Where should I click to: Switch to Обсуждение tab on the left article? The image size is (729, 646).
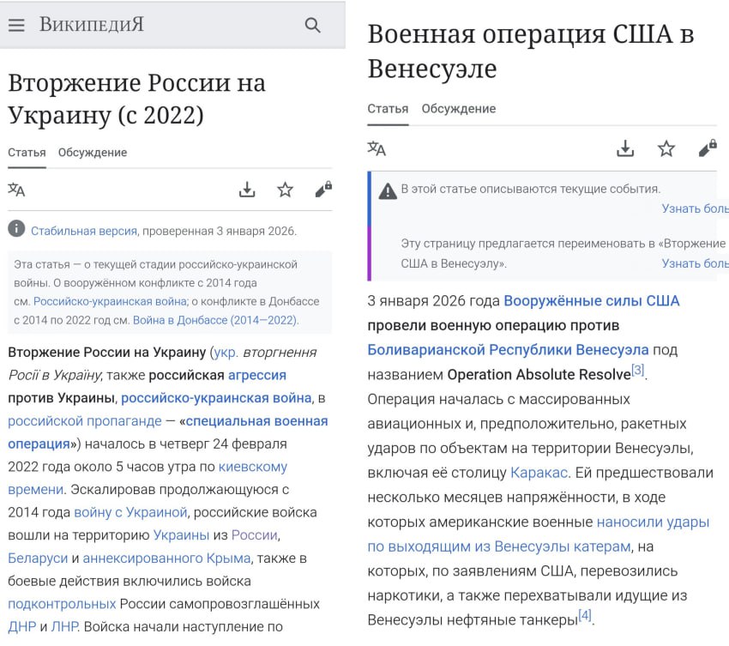[93, 153]
